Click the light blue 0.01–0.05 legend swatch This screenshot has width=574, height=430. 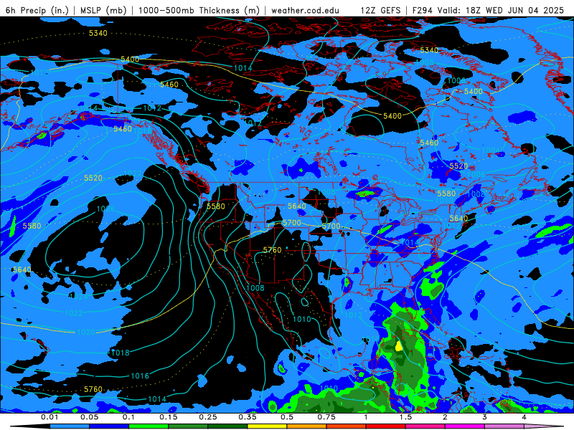click(70, 426)
